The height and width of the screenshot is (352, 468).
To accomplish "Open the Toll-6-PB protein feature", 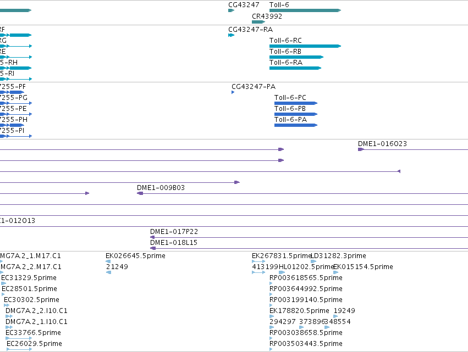I will coord(296,114).
